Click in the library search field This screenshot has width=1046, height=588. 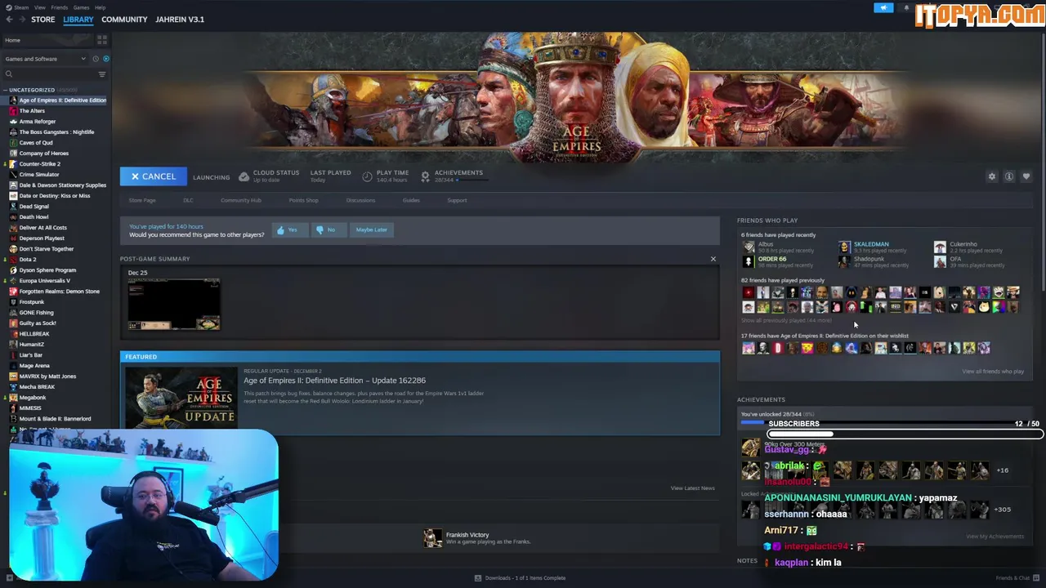click(54, 74)
